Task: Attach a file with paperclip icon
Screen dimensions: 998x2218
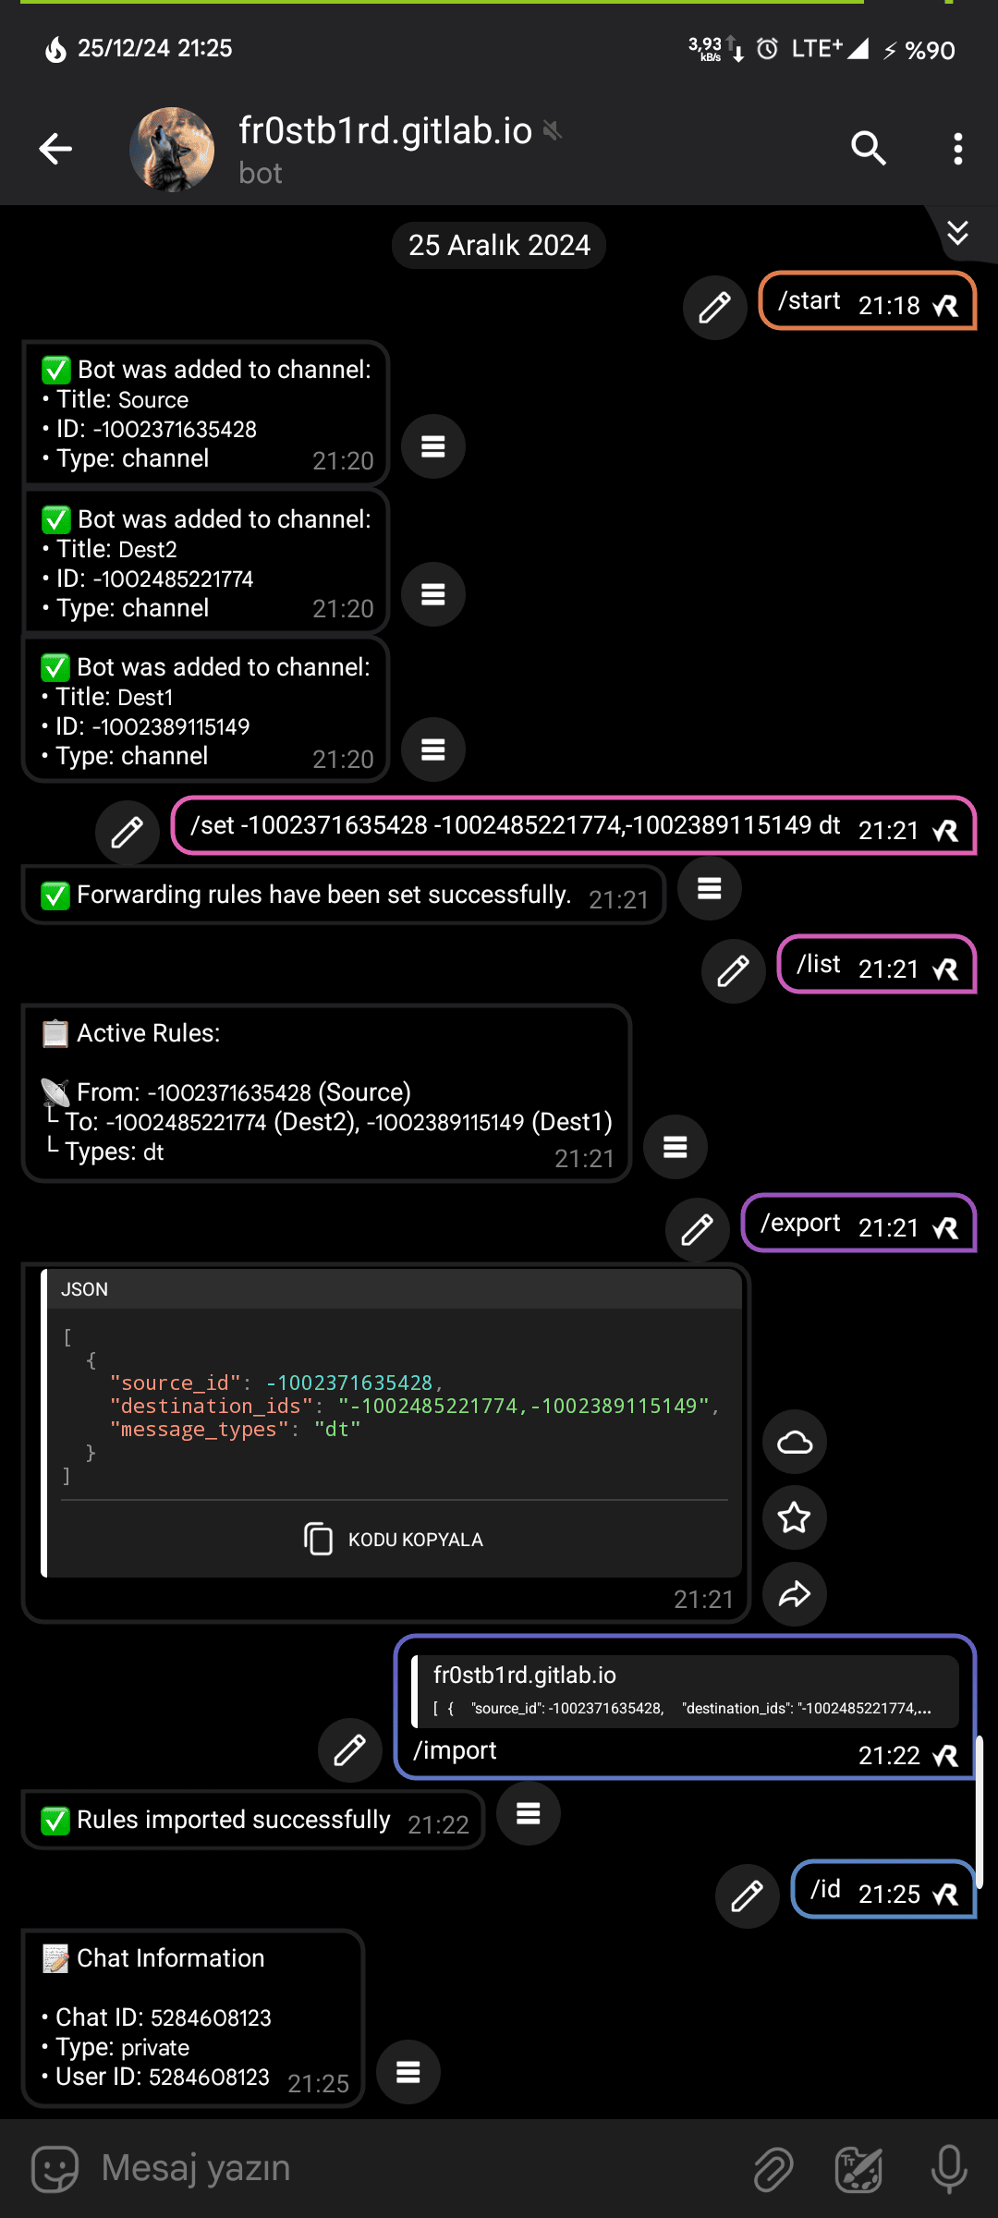Action: point(773,2169)
